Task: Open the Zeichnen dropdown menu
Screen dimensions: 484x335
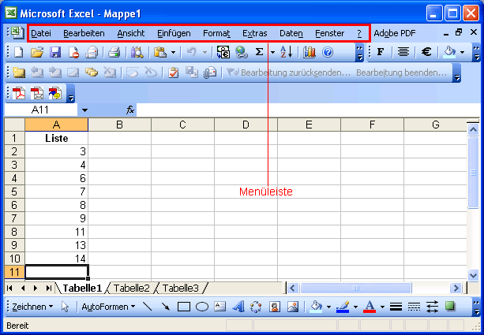Action: (x=32, y=307)
